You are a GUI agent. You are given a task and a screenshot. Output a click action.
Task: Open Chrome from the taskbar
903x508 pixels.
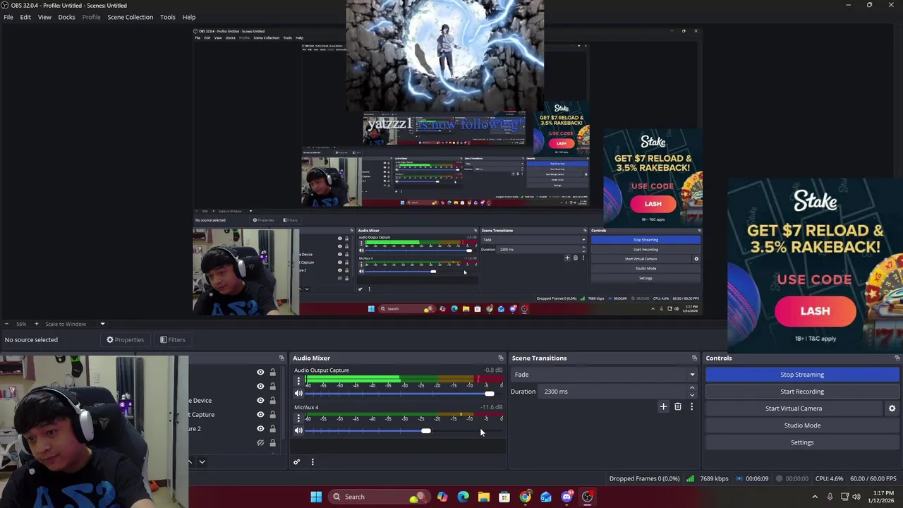click(525, 497)
